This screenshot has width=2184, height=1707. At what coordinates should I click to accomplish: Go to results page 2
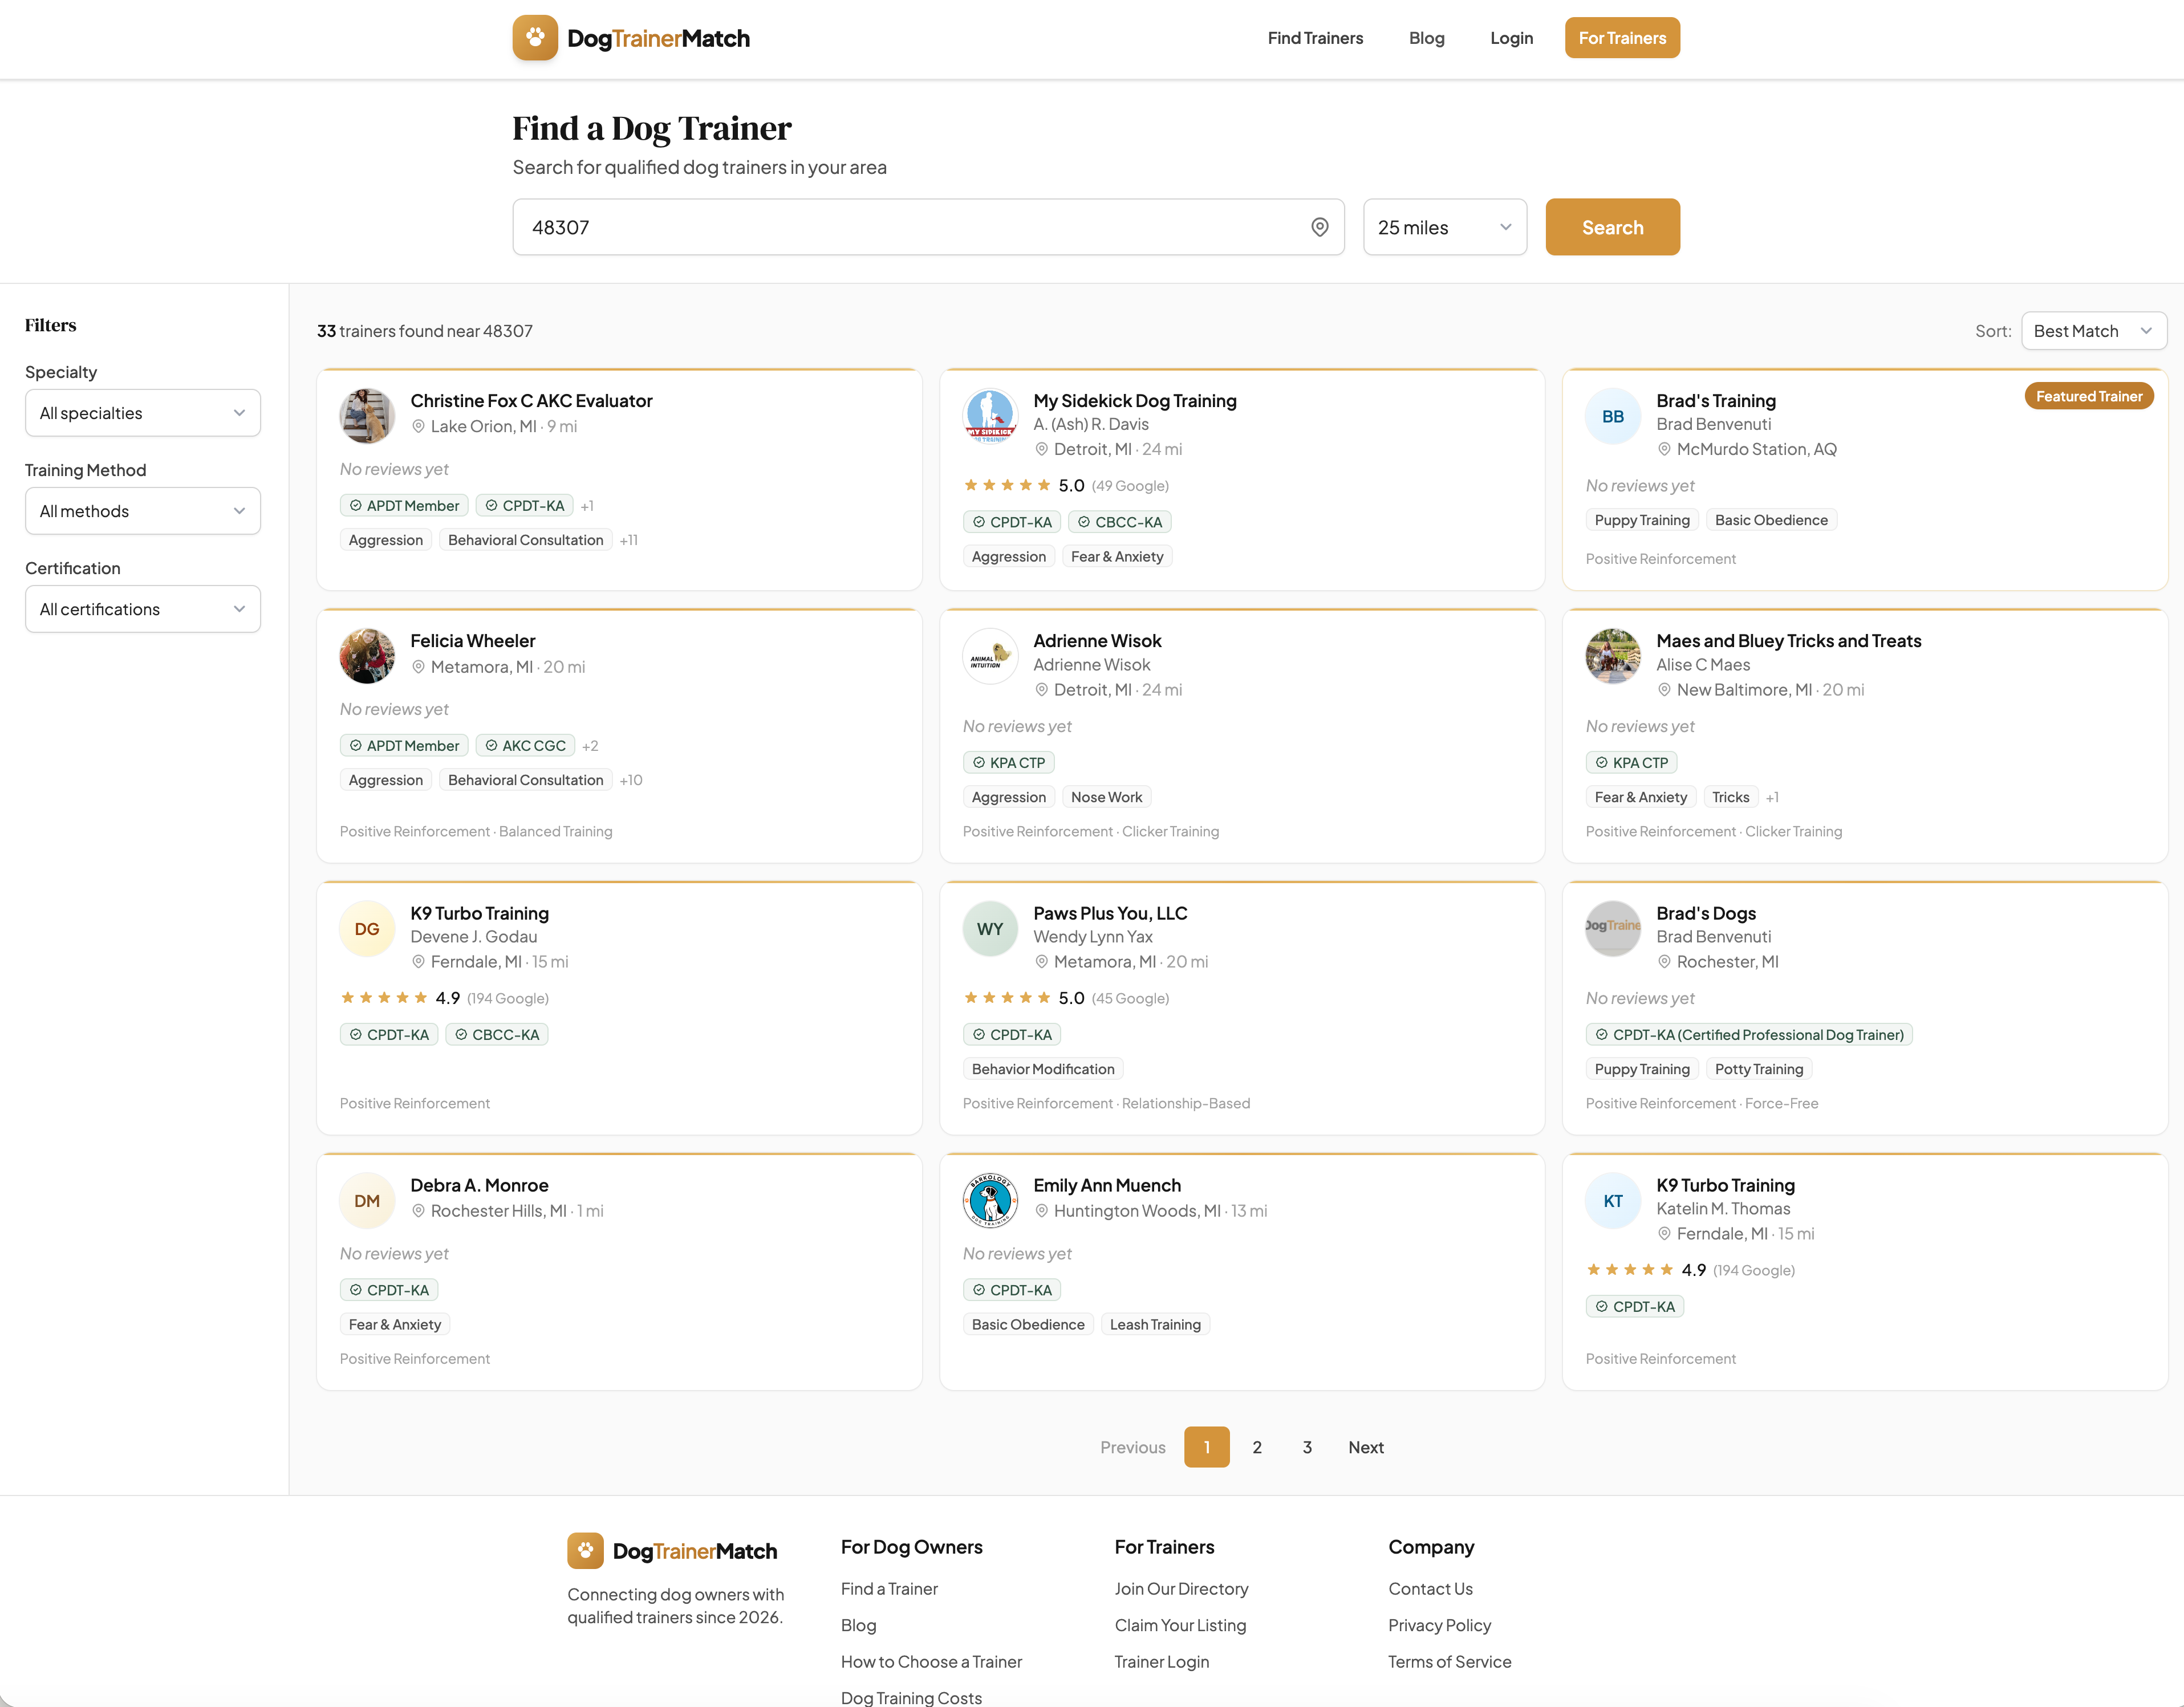pyautogui.click(x=1257, y=1447)
